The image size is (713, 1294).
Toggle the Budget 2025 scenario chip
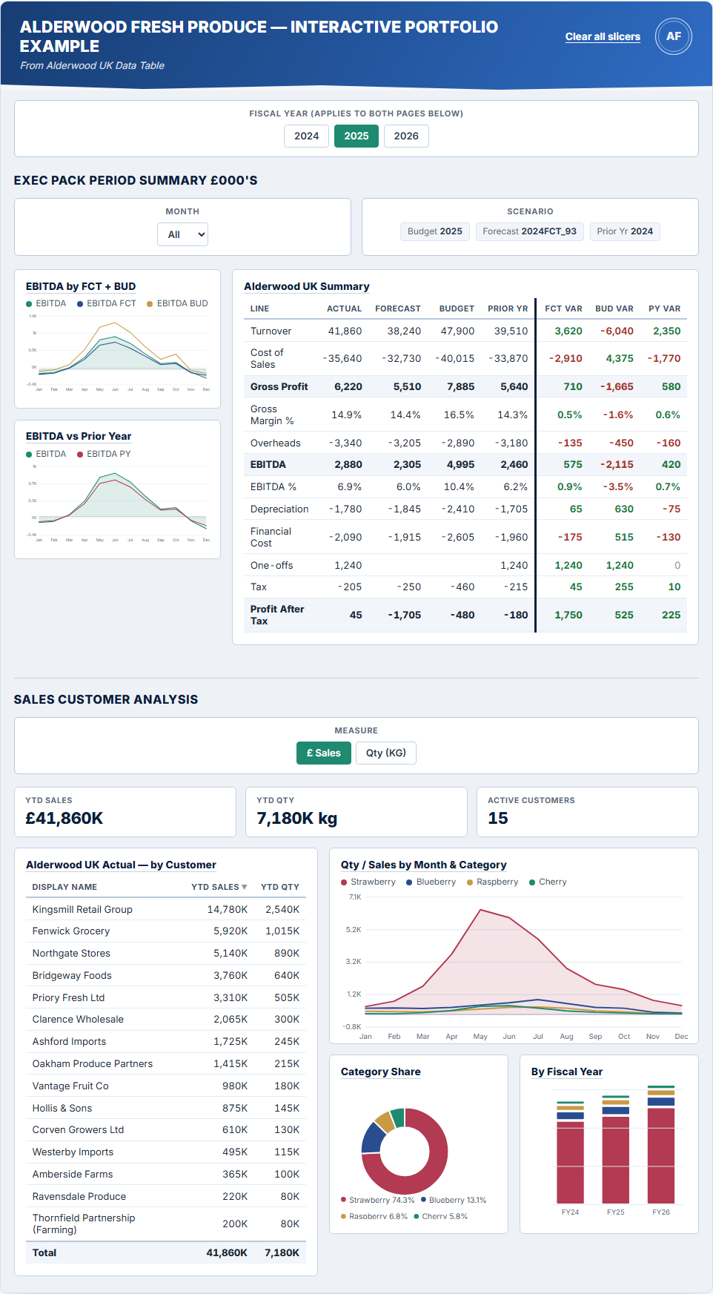pyautogui.click(x=435, y=231)
